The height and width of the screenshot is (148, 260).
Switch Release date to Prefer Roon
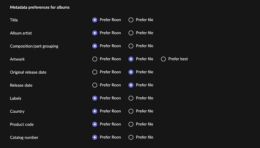coord(95,85)
